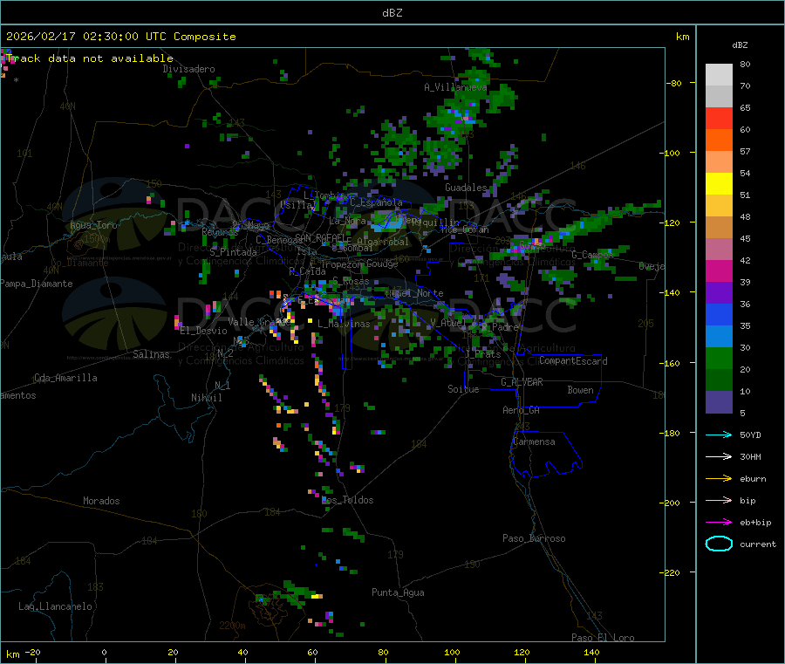
Task: Pick the dusty pink 45–42 dBZ swatch
Action: coord(719,250)
